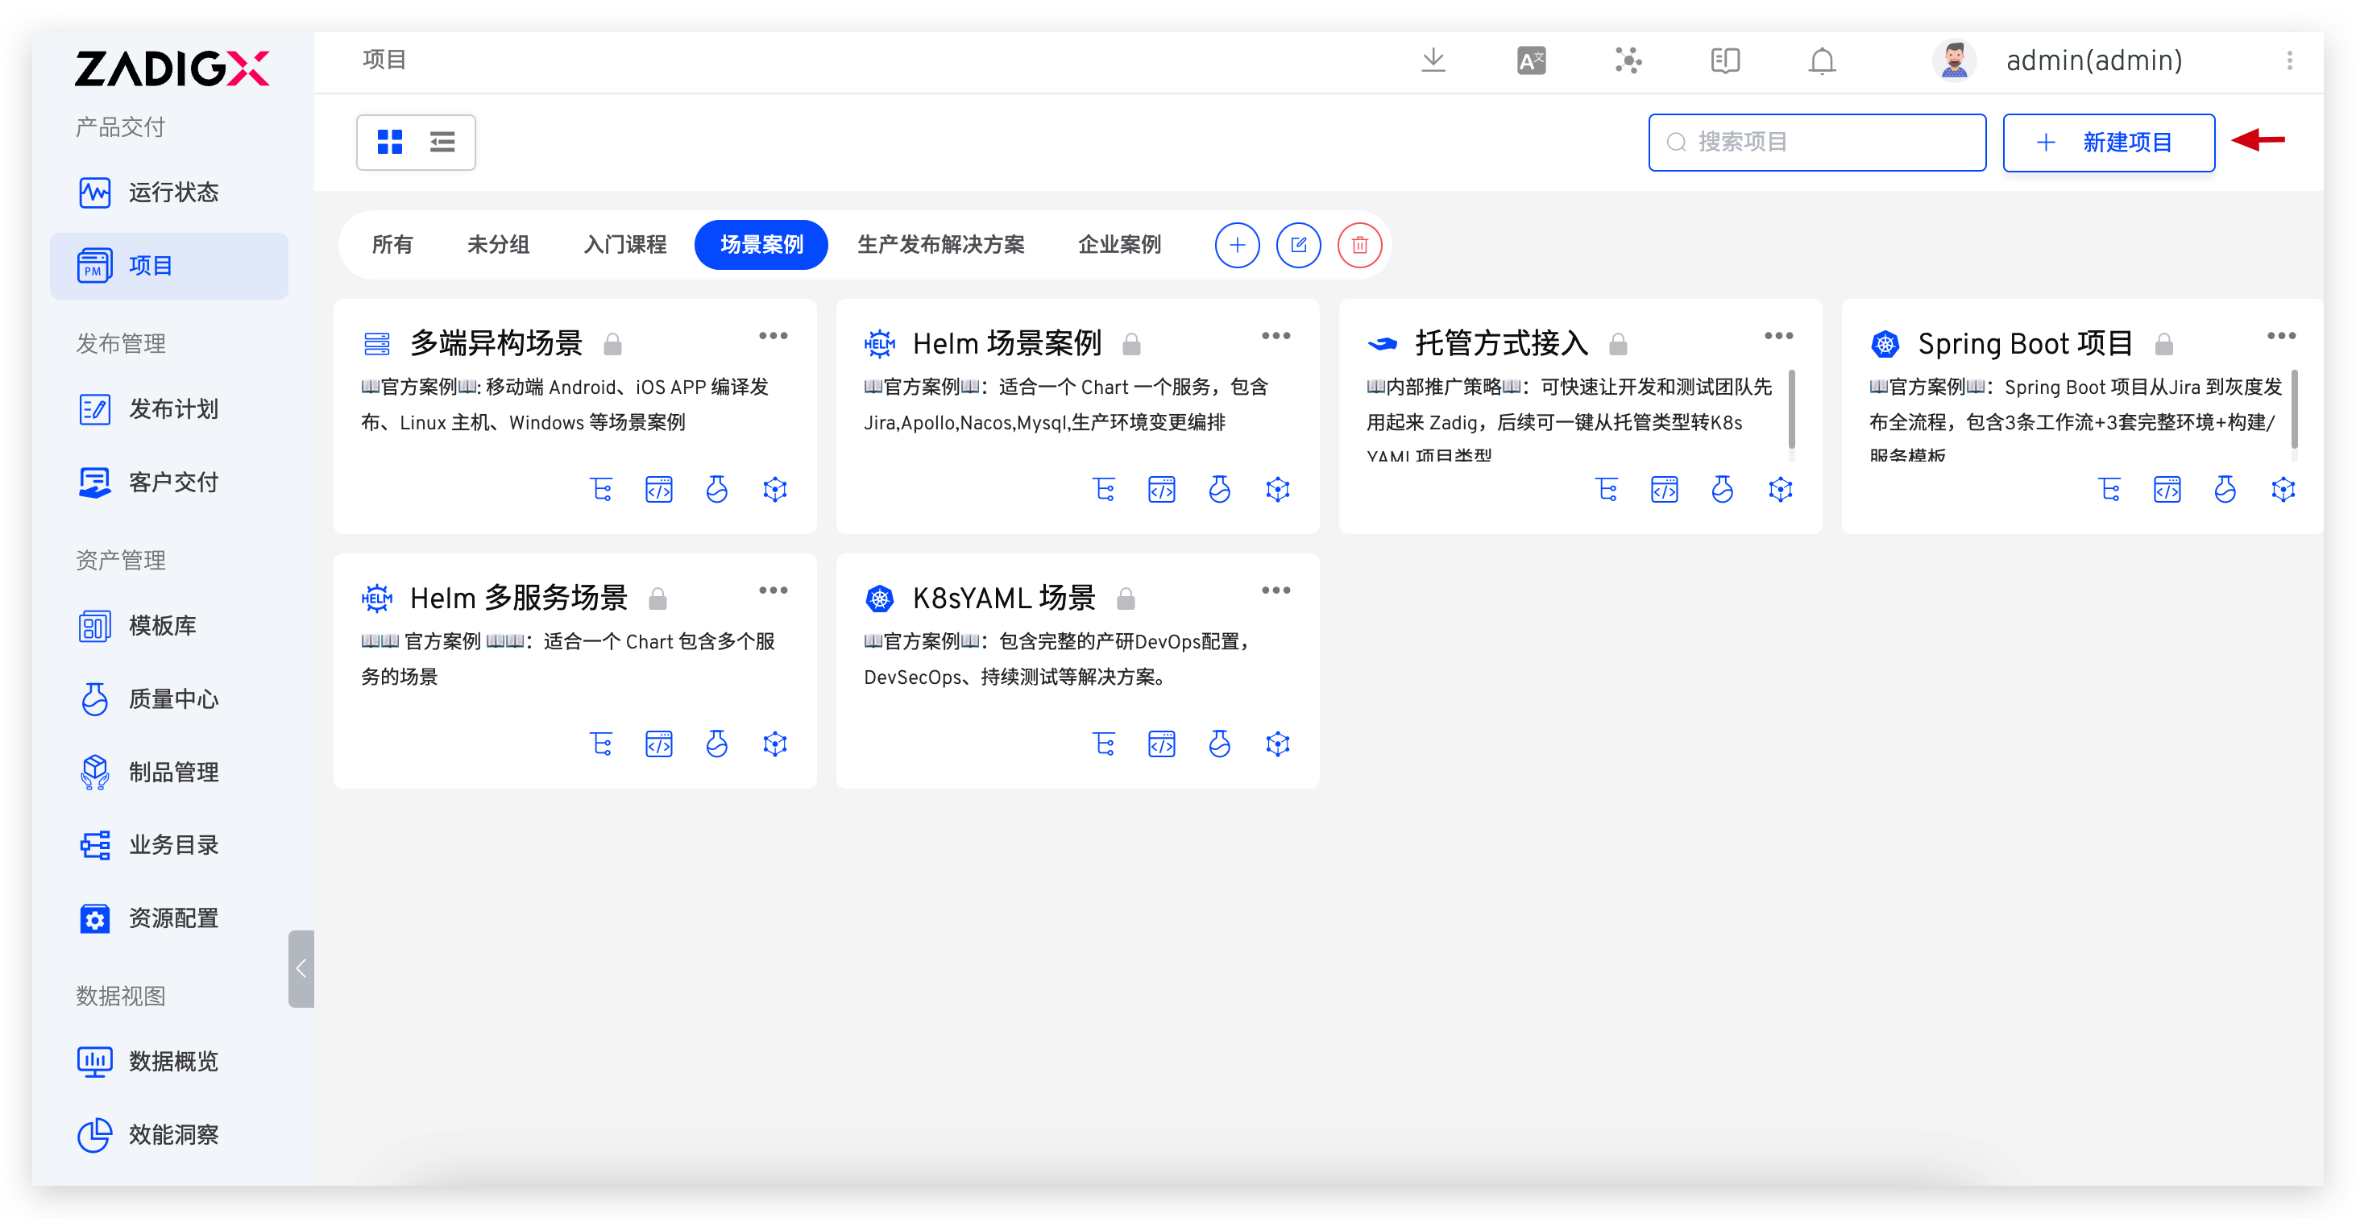Toggle the delete group red icon
The image size is (2356, 1218).
tap(1359, 244)
